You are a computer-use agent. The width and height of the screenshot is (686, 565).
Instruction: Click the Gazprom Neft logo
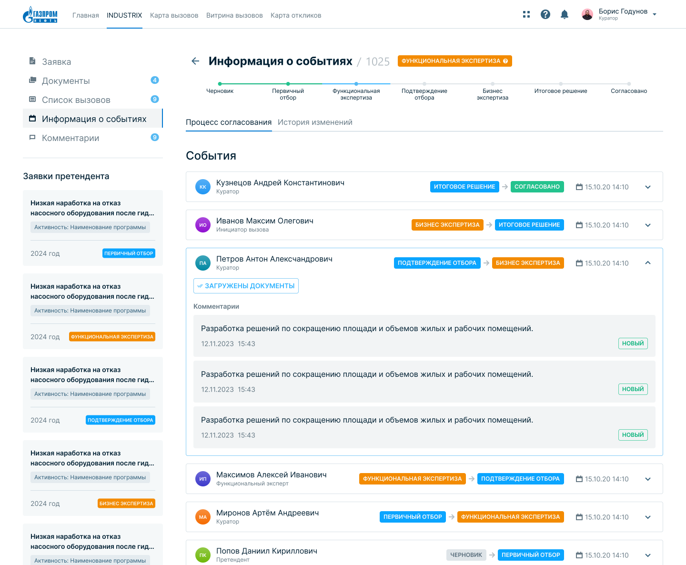pyautogui.click(x=40, y=15)
